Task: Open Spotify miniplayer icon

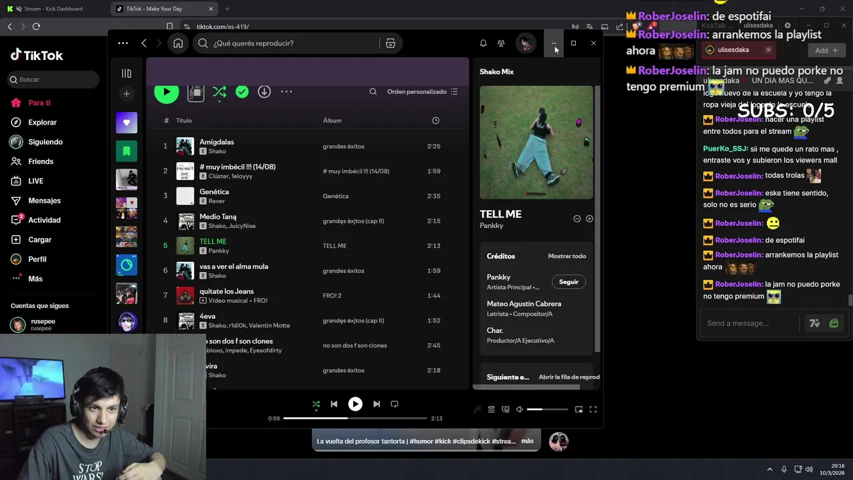Action: tap(578, 409)
